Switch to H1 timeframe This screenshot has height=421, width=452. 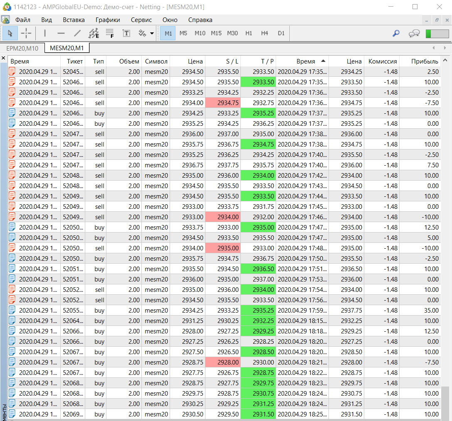(249, 33)
